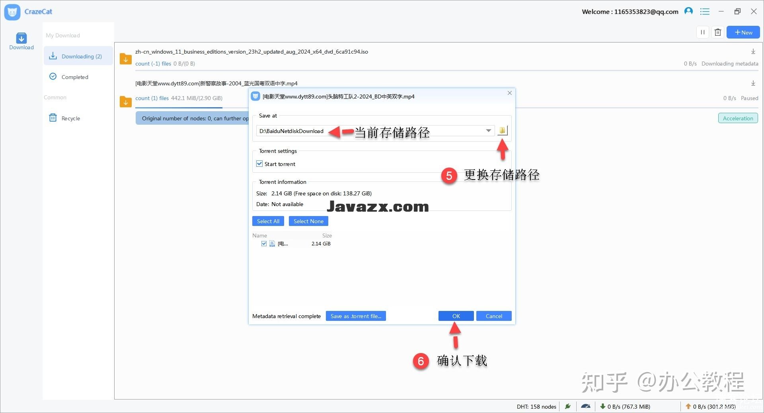Click the user account avatar icon

[x=688, y=11]
